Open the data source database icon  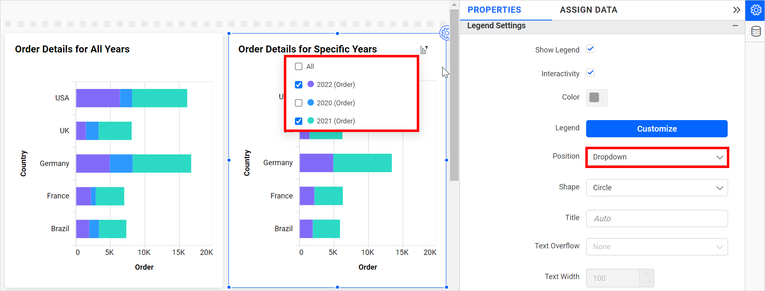click(756, 32)
